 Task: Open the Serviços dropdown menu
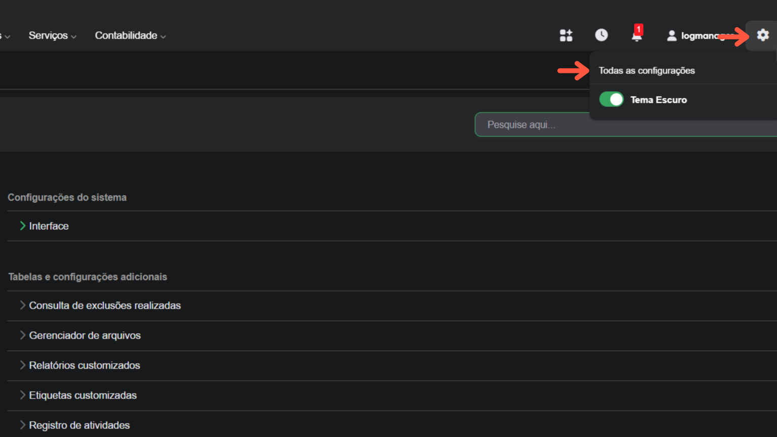tap(49, 35)
